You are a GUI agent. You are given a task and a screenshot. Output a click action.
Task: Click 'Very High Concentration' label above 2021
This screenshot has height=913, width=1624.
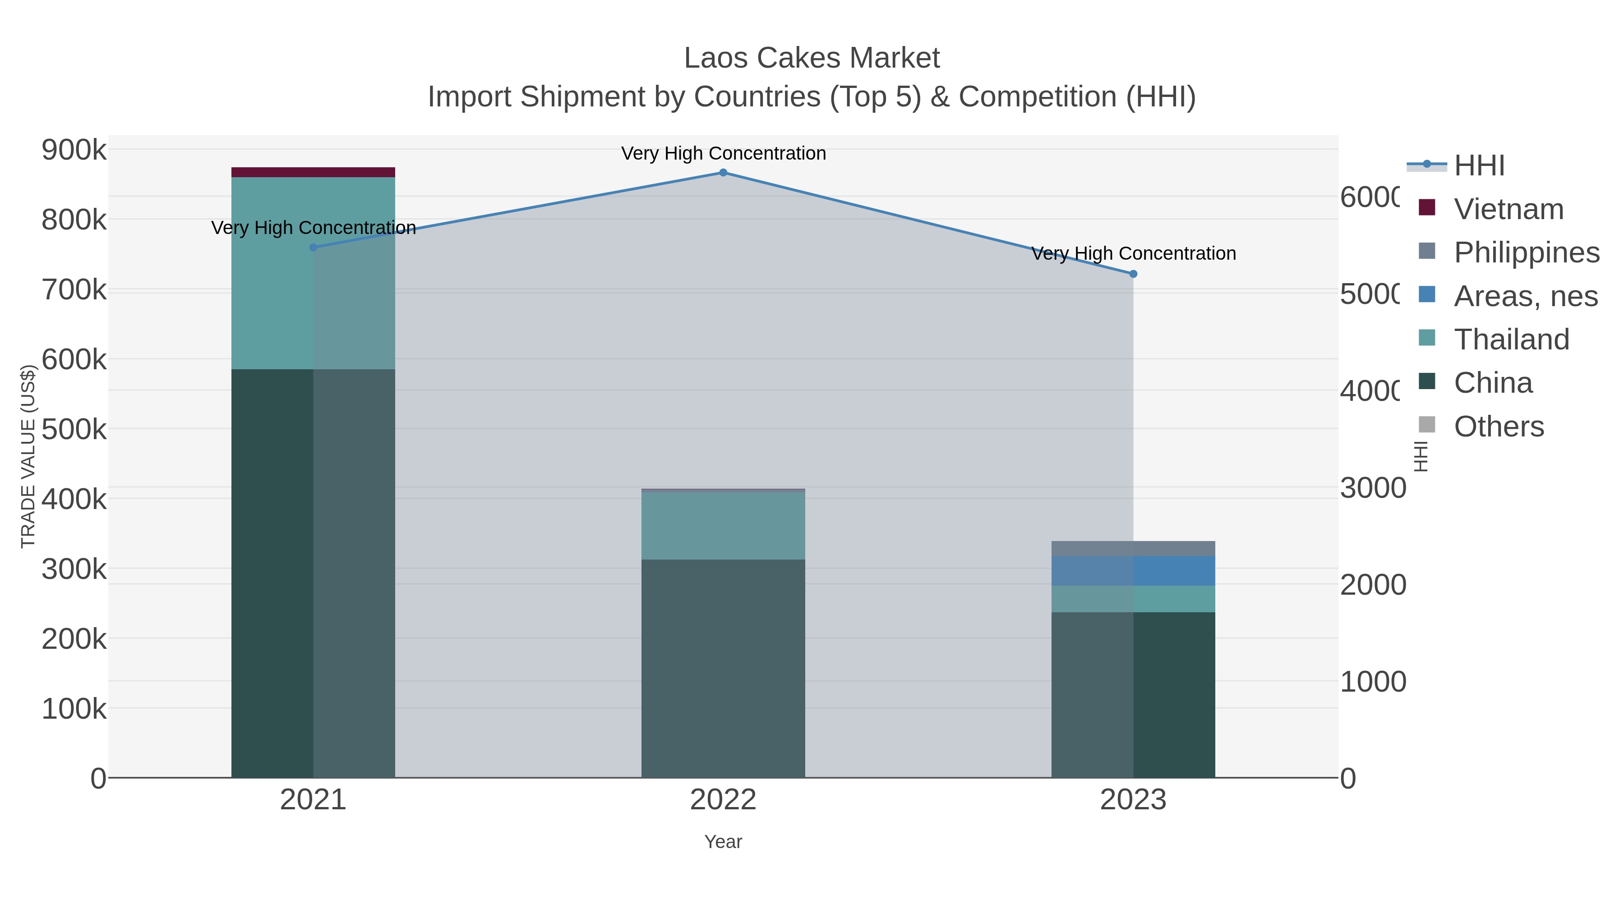314,228
